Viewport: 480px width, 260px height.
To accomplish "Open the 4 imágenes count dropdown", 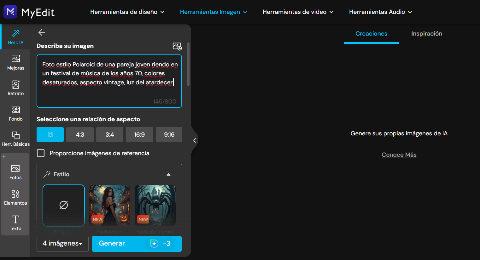I will tap(62, 244).
